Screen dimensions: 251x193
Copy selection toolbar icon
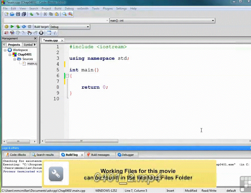coord(51,14)
